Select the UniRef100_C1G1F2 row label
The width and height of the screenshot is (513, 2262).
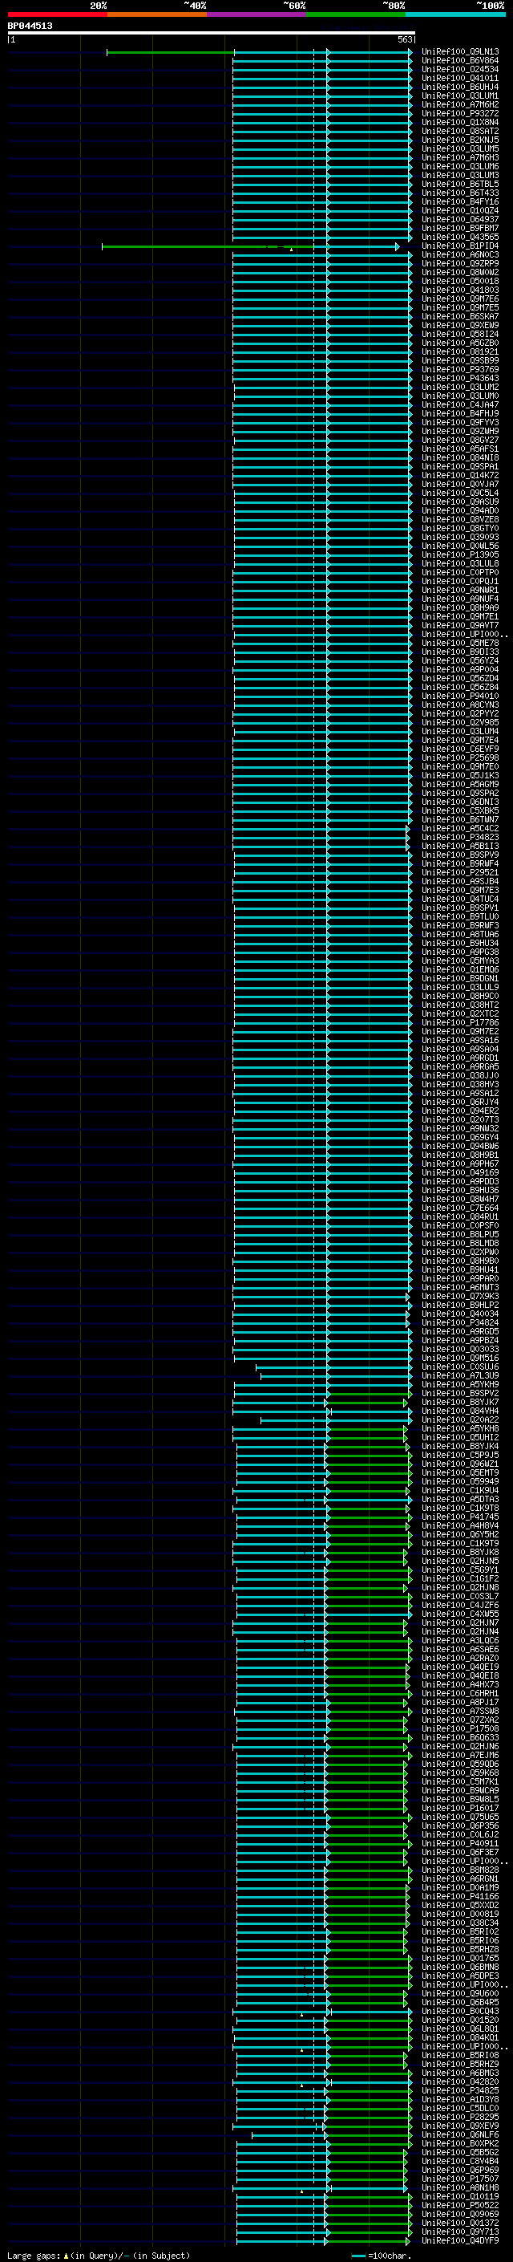459,1579
